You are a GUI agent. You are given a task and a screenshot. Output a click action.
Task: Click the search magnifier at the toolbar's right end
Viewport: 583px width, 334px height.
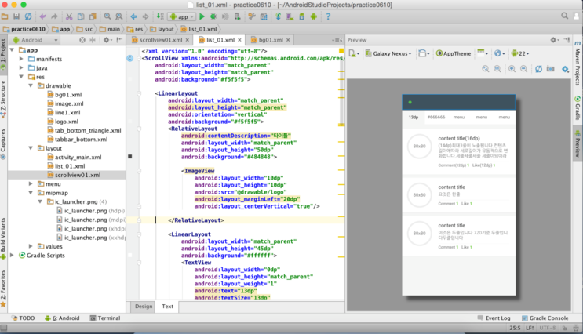tap(564, 16)
